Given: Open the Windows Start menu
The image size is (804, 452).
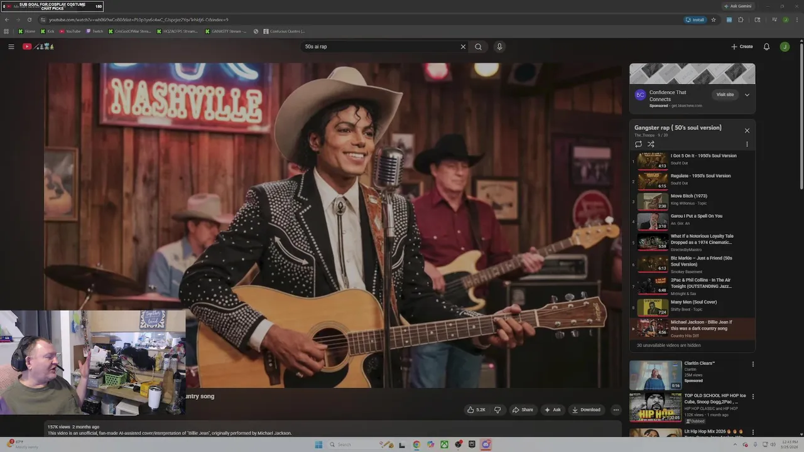Looking at the screenshot, I should click(x=318, y=444).
